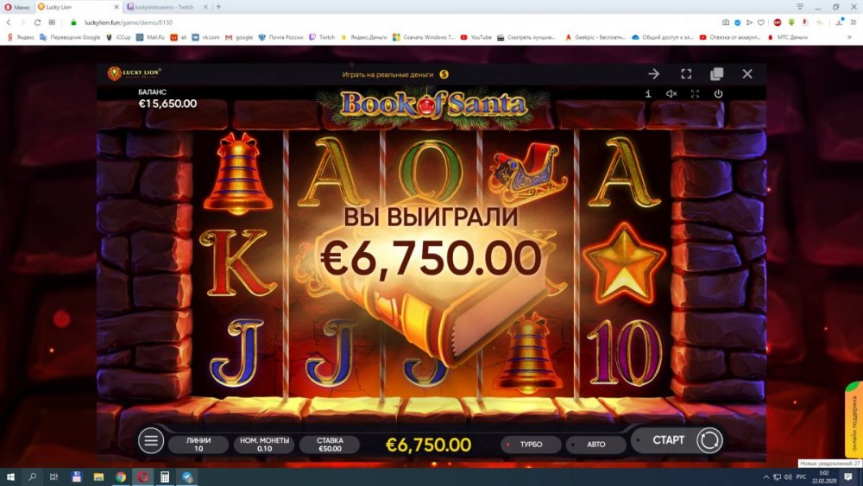
Task: Open Calculator from the taskbar
Action: 165,477
